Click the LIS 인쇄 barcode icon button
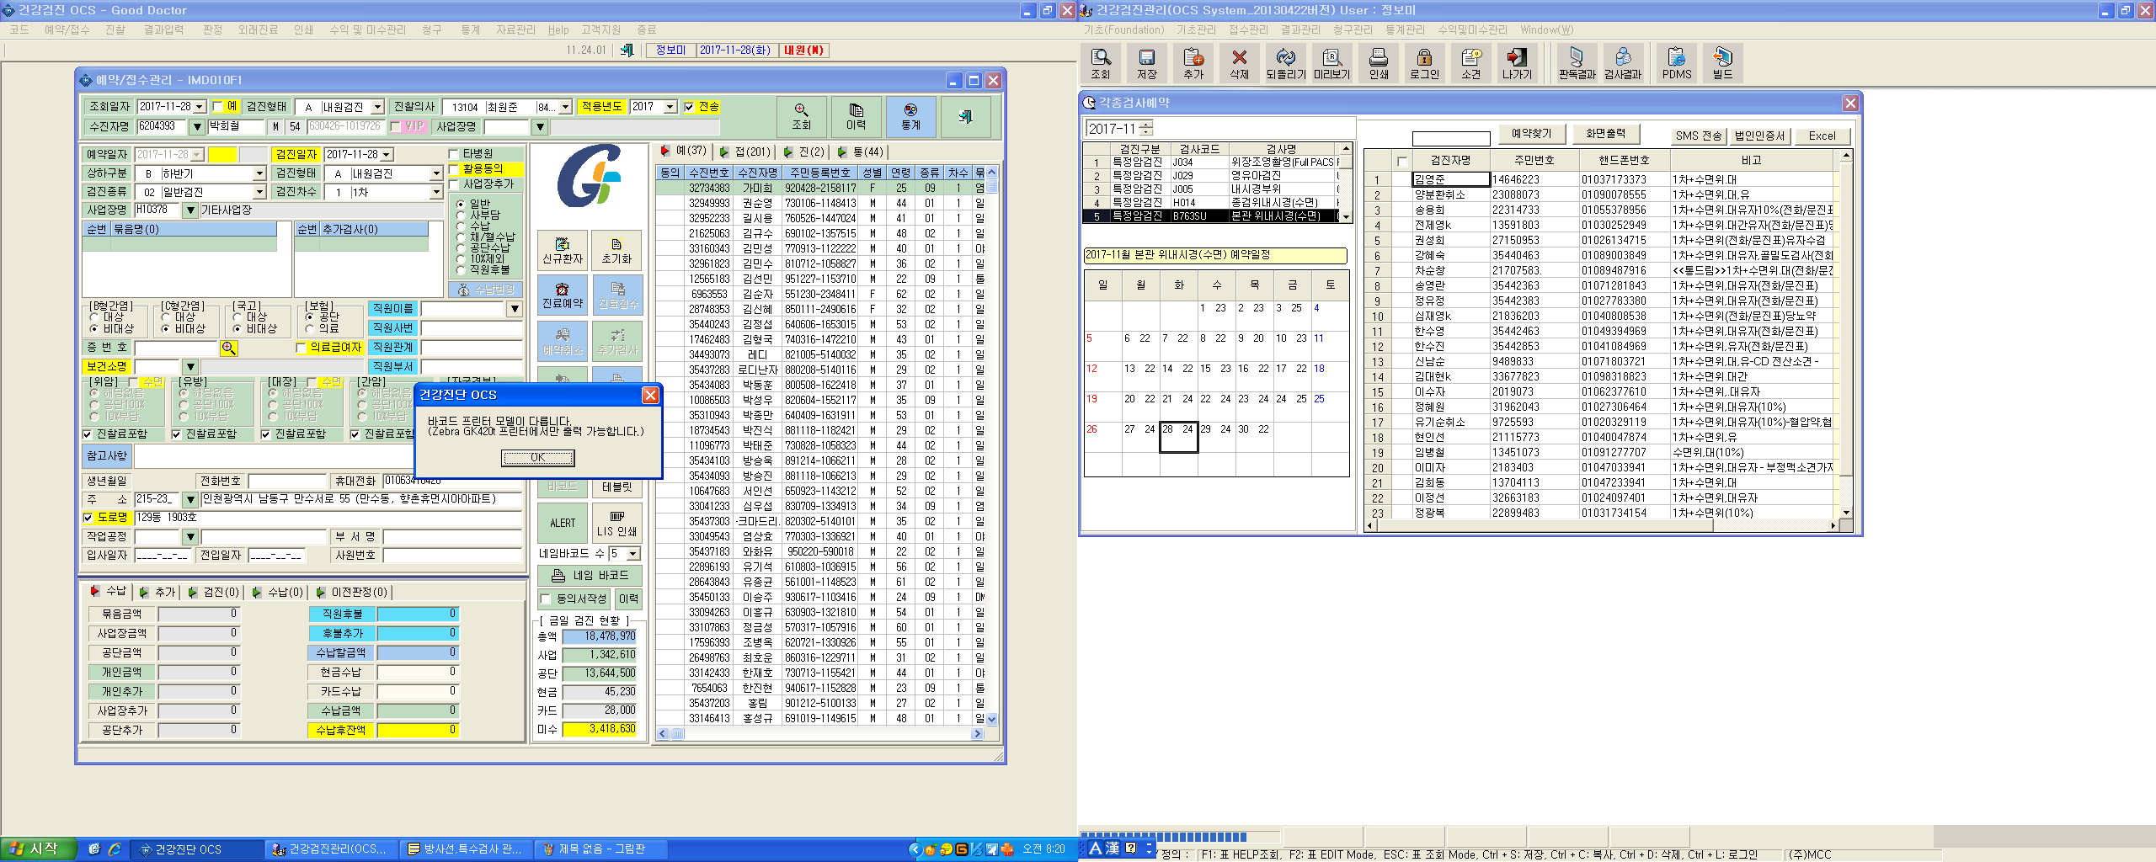The height and width of the screenshot is (862, 2156). coord(616,523)
